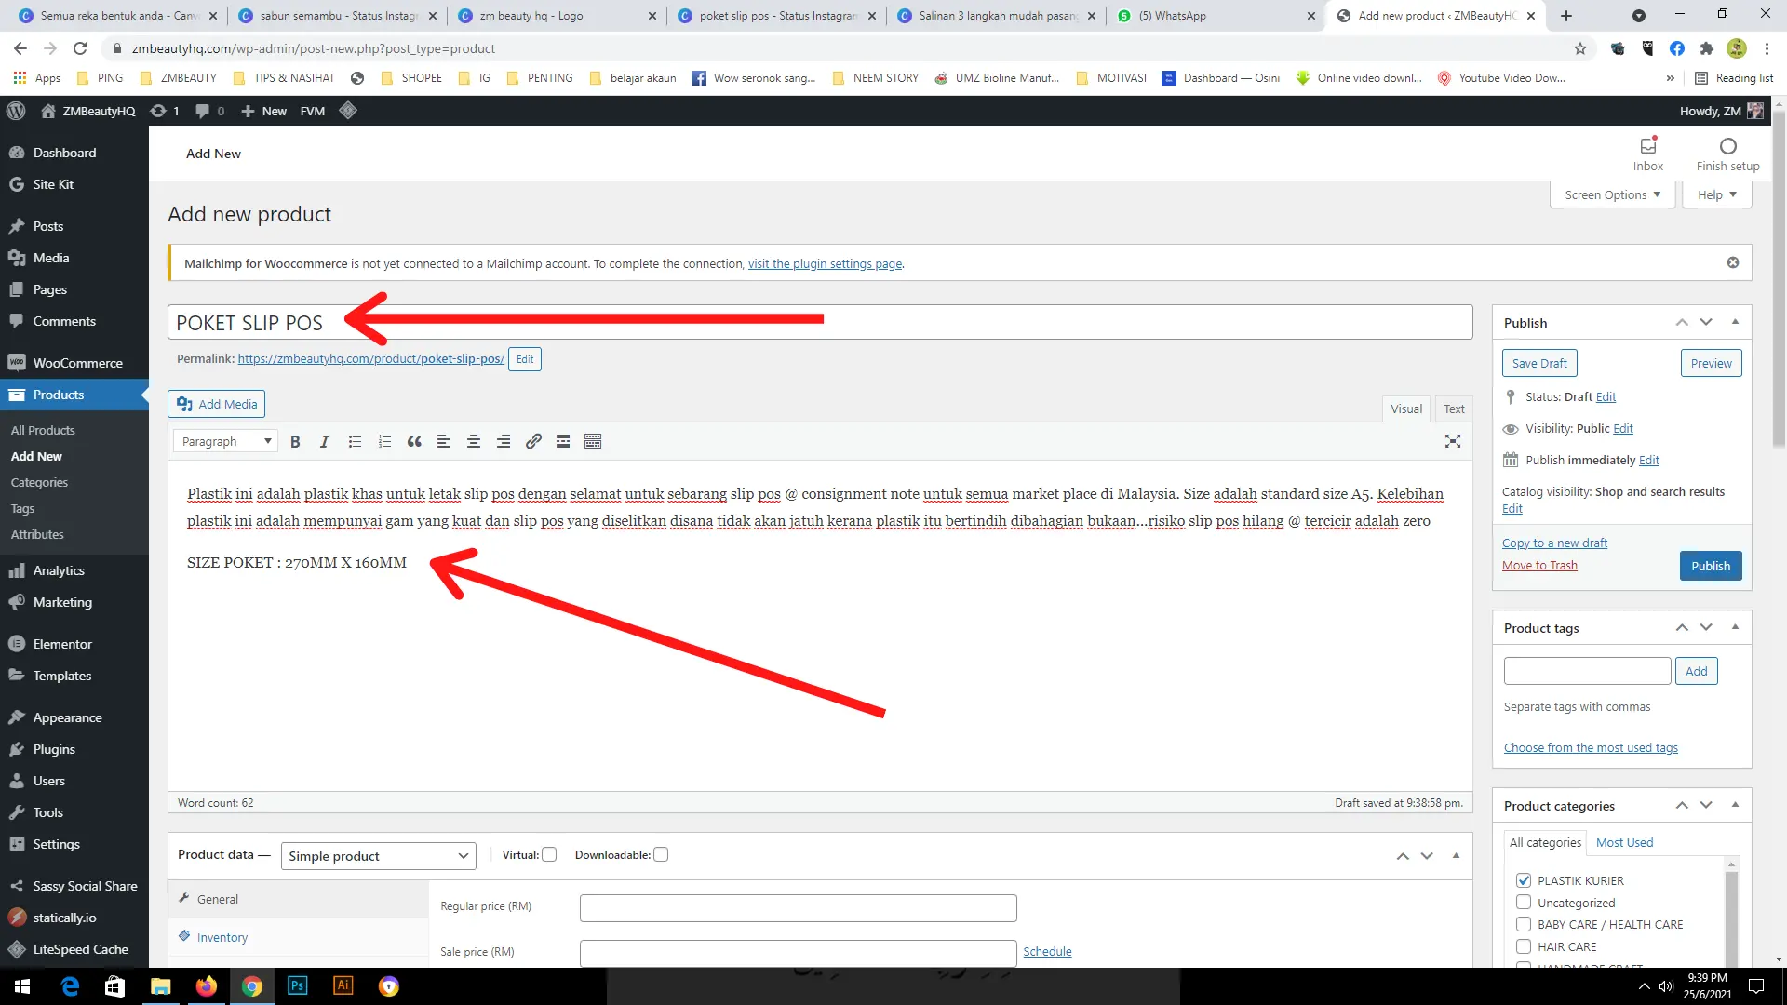Viewport: 1787px width, 1005px height.
Task: Open the Inventory product data tab
Action: coord(222,938)
